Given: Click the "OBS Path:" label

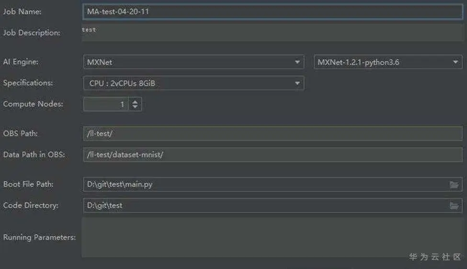Looking at the screenshot, I should point(21,134).
